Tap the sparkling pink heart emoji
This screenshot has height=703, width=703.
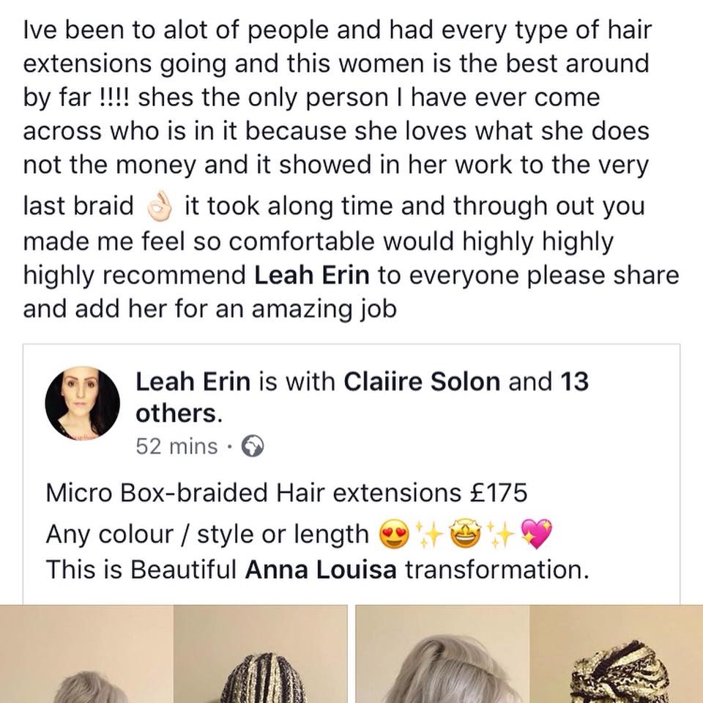[536, 535]
